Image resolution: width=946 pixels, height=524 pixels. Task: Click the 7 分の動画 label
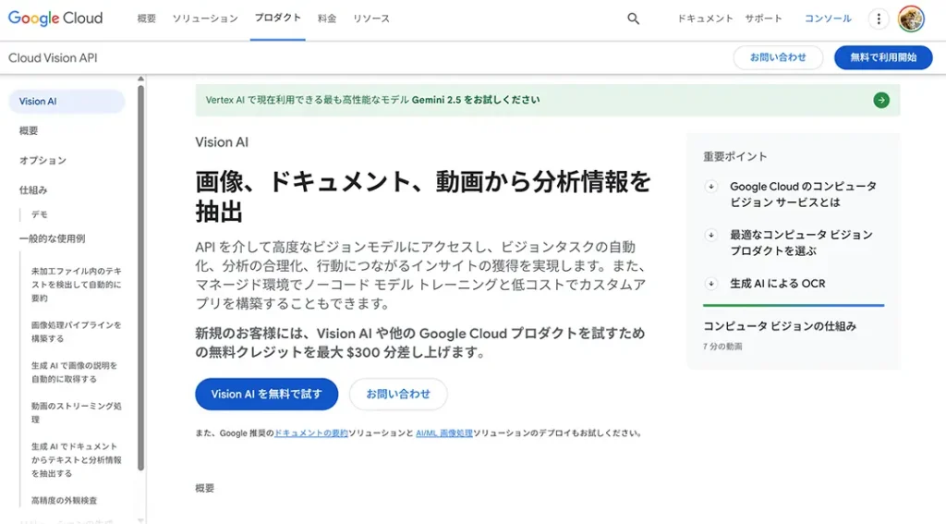pos(722,347)
